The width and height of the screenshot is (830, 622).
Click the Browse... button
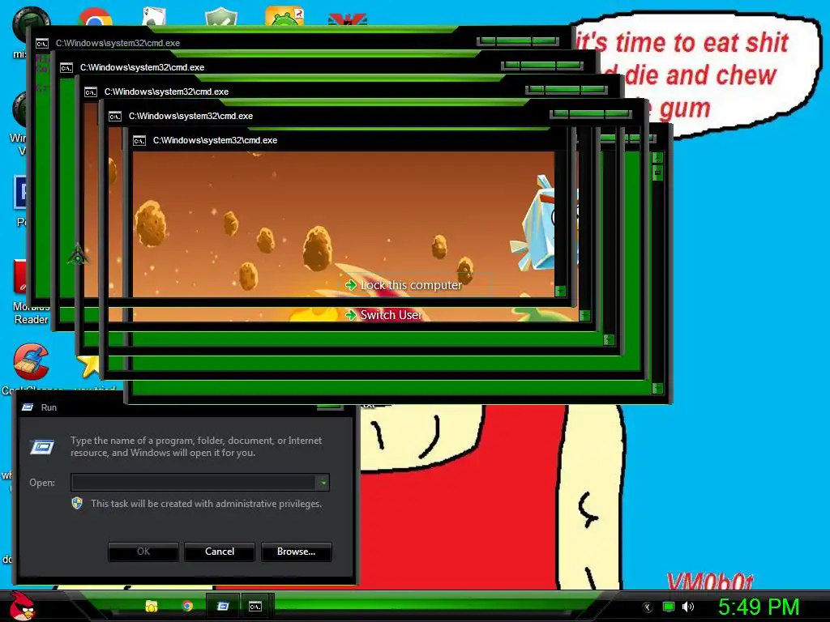point(297,551)
